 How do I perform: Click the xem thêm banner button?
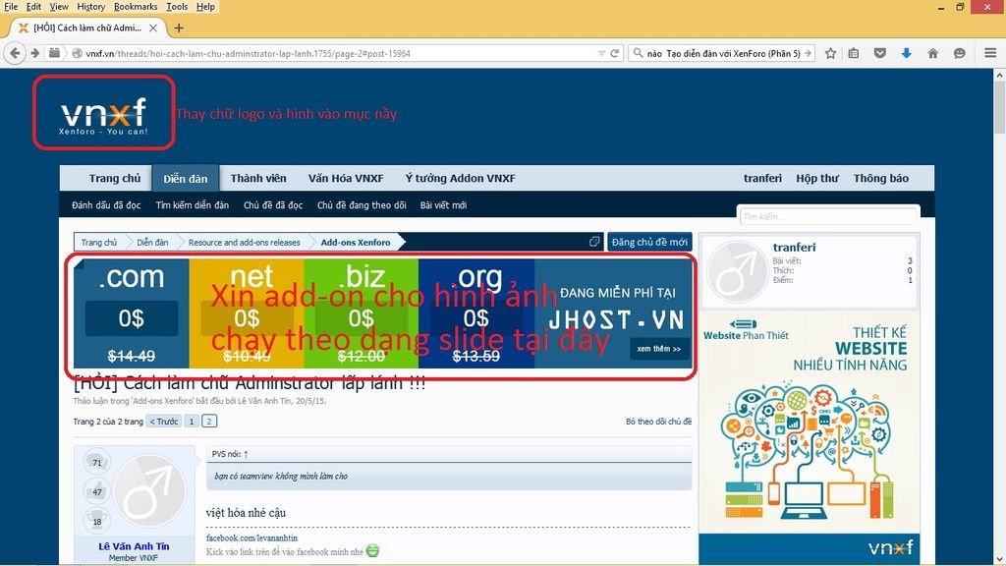pyautogui.click(x=658, y=349)
